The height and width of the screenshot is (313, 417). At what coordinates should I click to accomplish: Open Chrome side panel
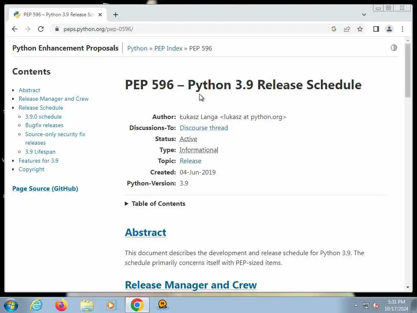(x=376, y=29)
